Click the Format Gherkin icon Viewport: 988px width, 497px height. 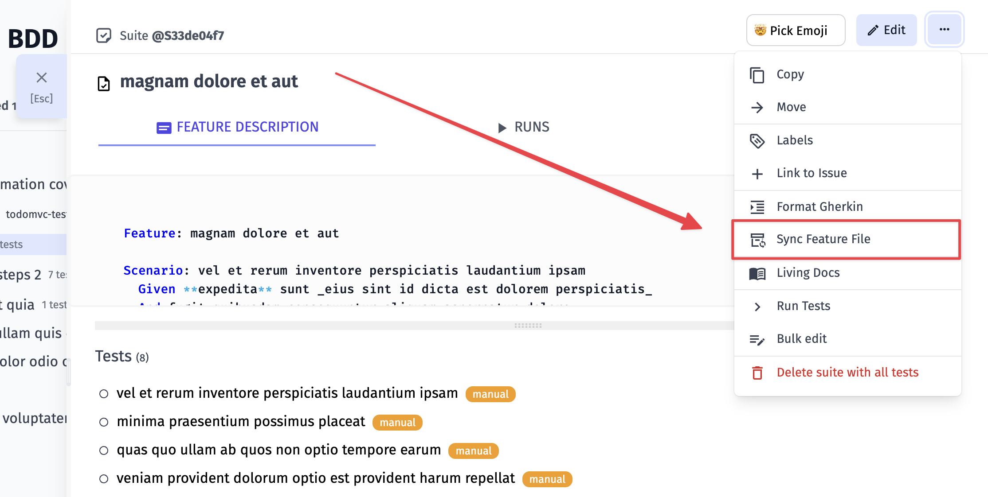pos(757,206)
